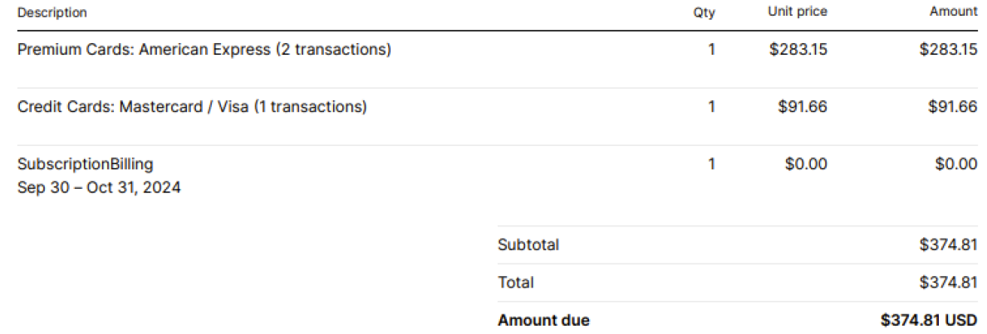987x334 pixels.
Task: Click the $91.66 amount in Amount column
Action: click(x=953, y=107)
